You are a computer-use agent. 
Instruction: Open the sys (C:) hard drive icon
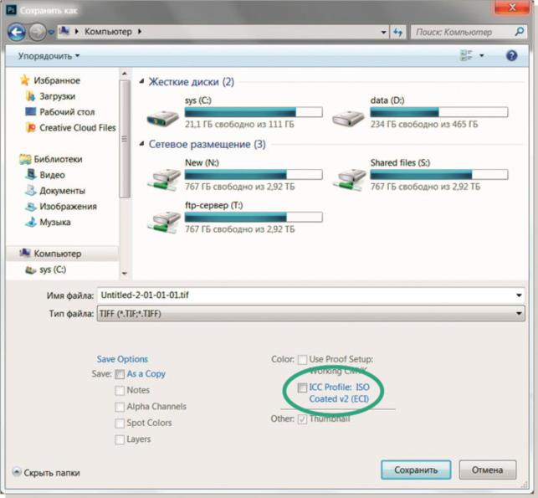click(162, 117)
